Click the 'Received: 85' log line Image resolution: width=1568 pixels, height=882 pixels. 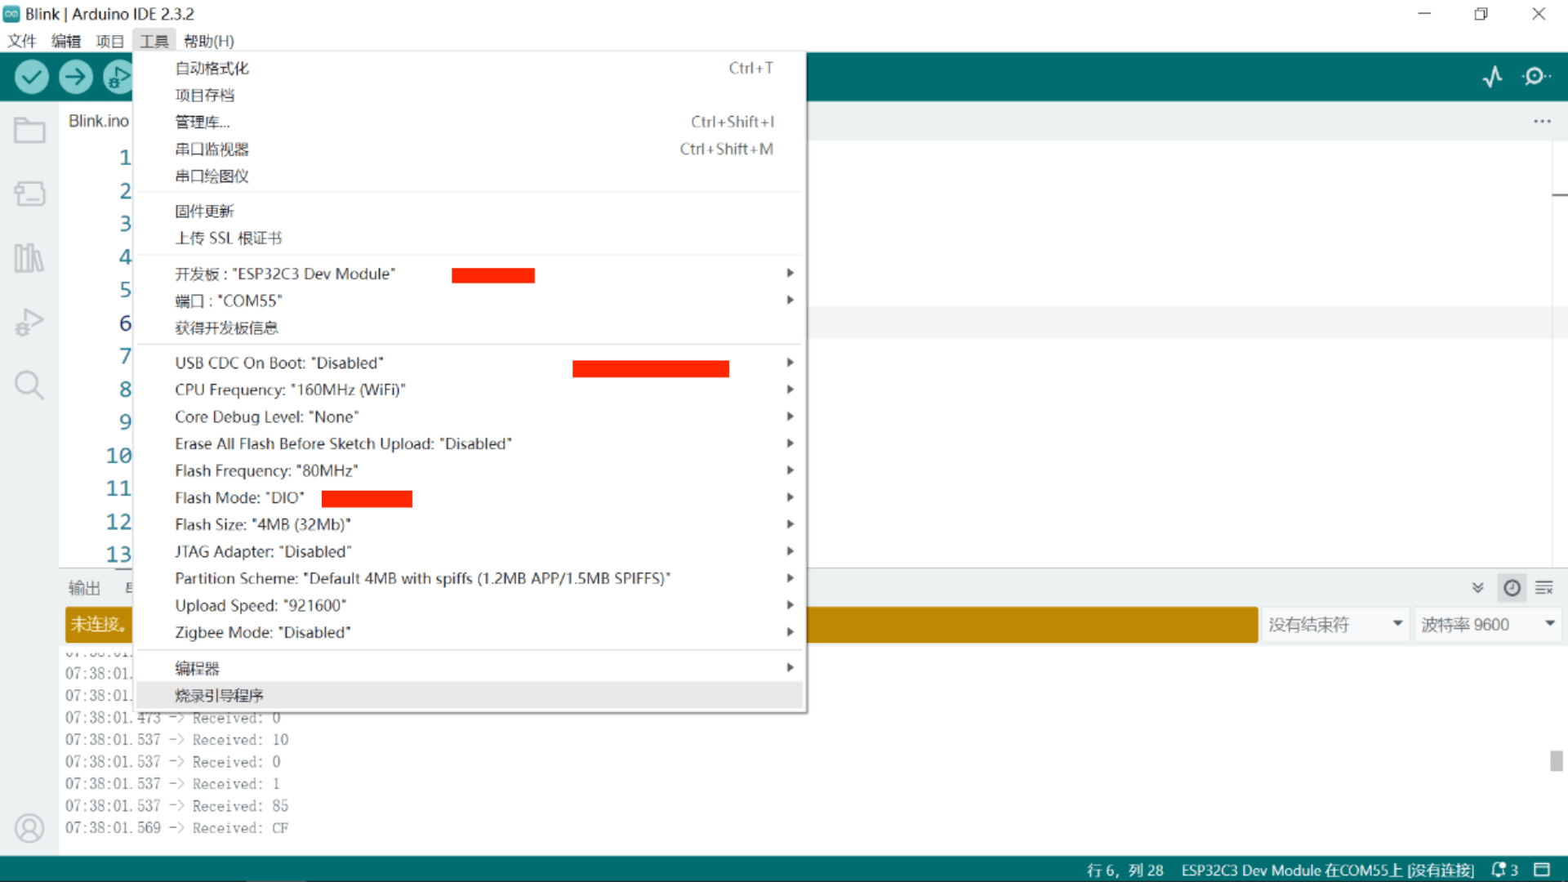177,806
